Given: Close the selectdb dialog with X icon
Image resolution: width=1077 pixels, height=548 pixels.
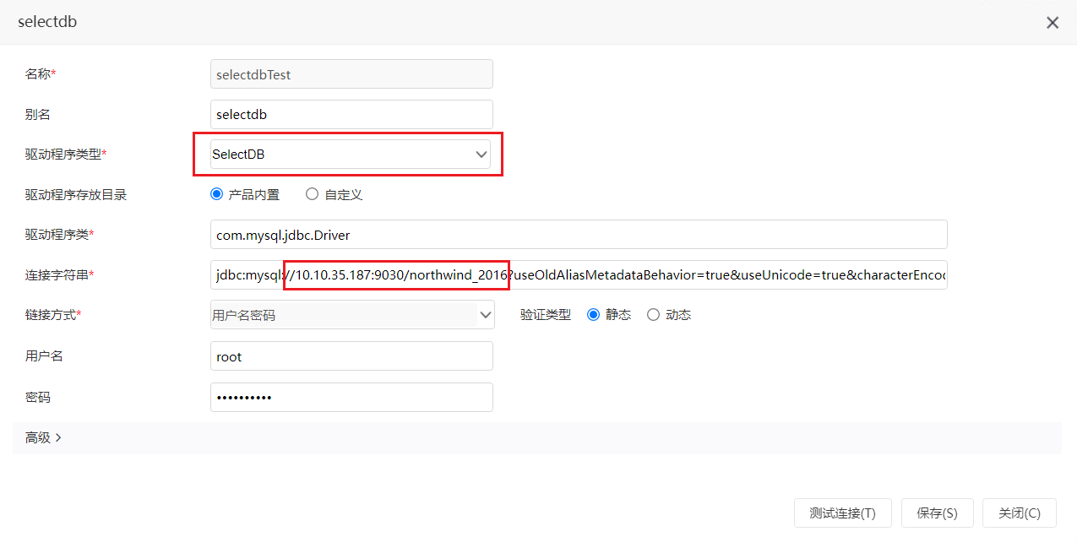Looking at the screenshot, I should (x=1053, y=23).
